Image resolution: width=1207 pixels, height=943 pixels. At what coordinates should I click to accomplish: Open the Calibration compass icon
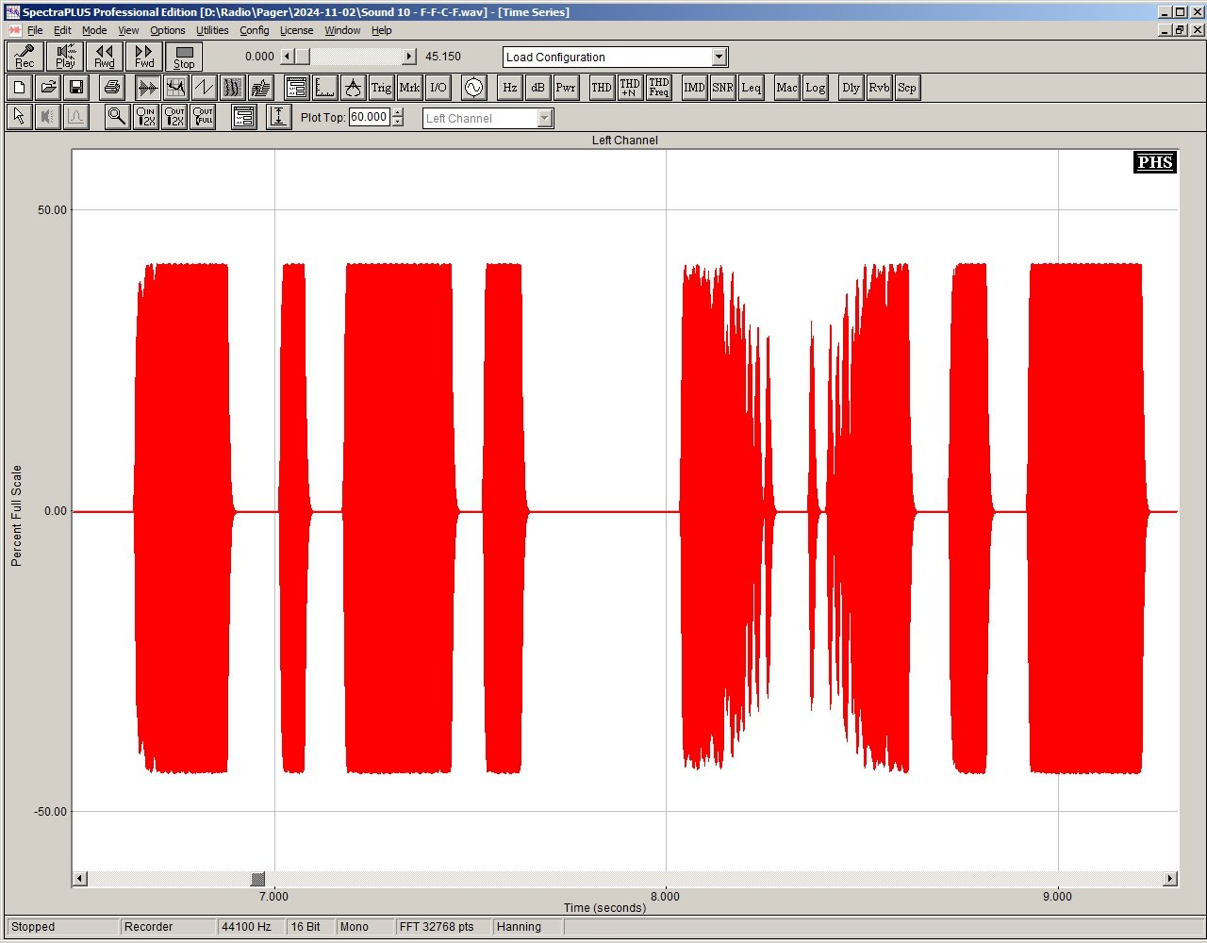click(353, 88)
